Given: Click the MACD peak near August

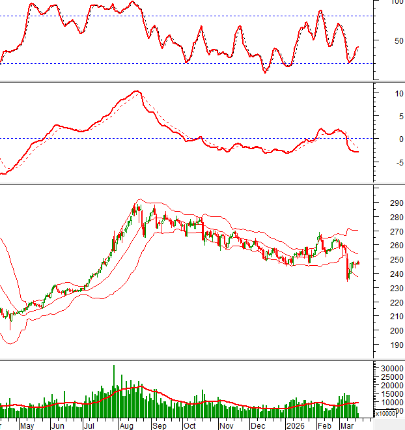Looking at the screenshot, I should (137, 92).
